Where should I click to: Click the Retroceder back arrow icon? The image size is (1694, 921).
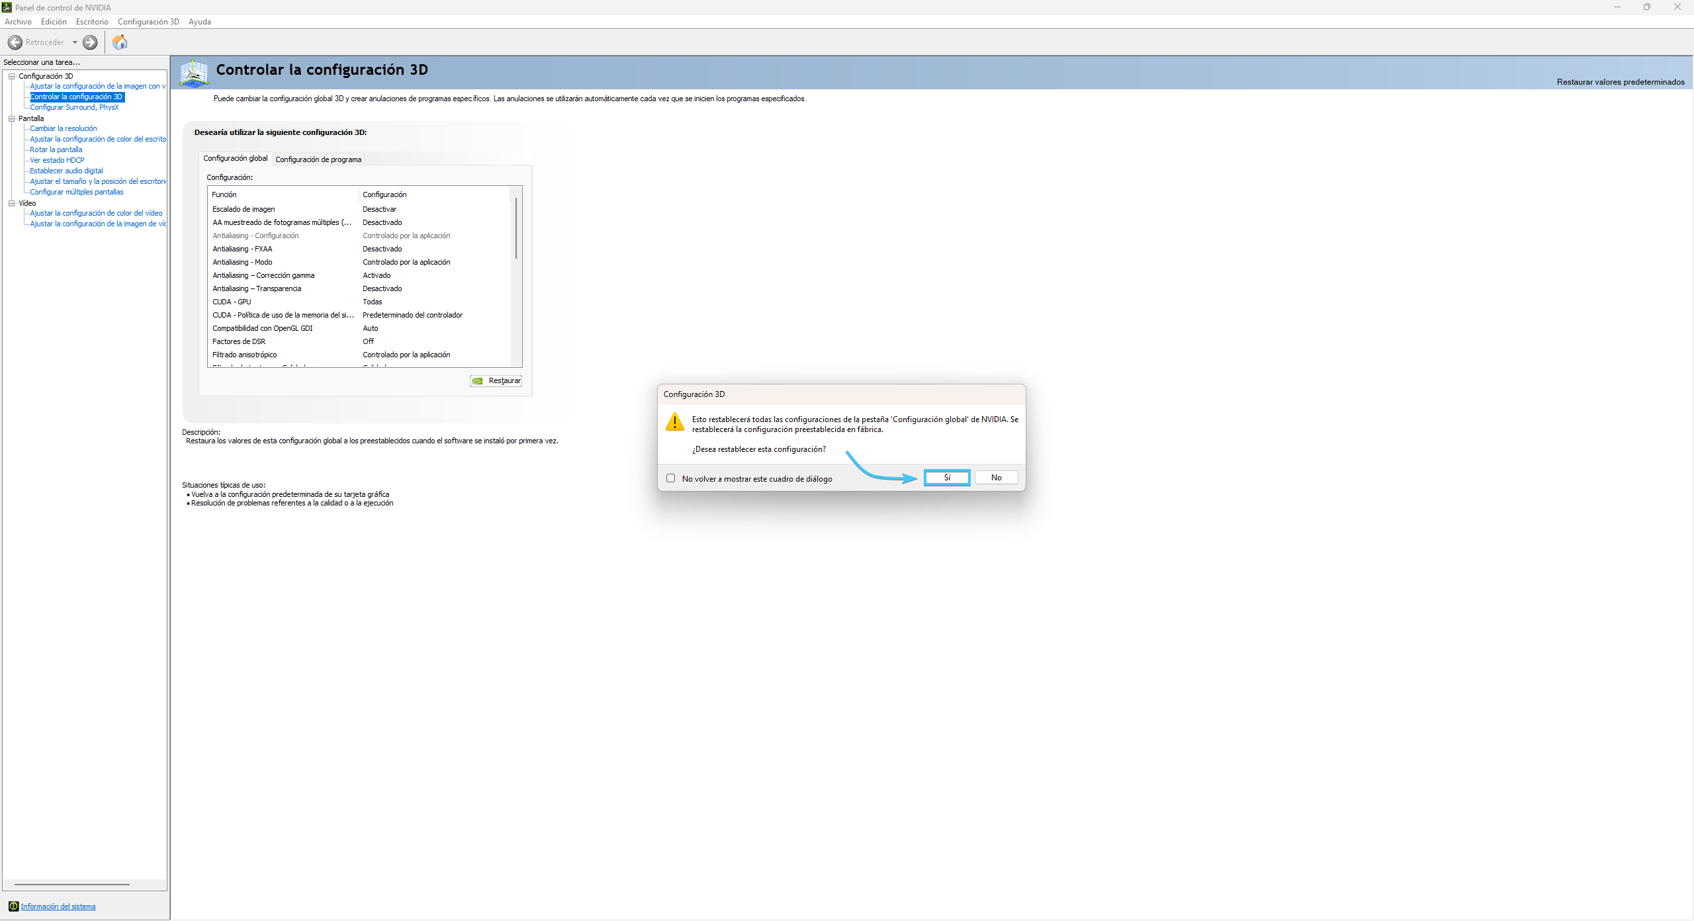[15, 42]
